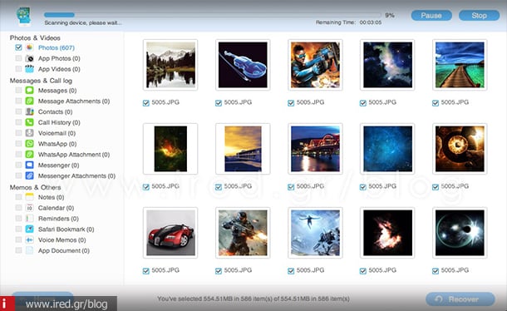Select the armed man with goggles thumbnail

(x=315, y=65)
